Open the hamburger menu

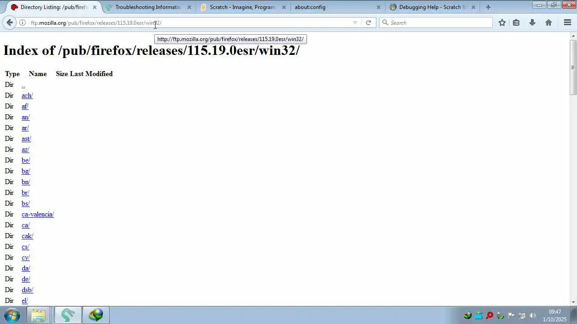point(568,22)
